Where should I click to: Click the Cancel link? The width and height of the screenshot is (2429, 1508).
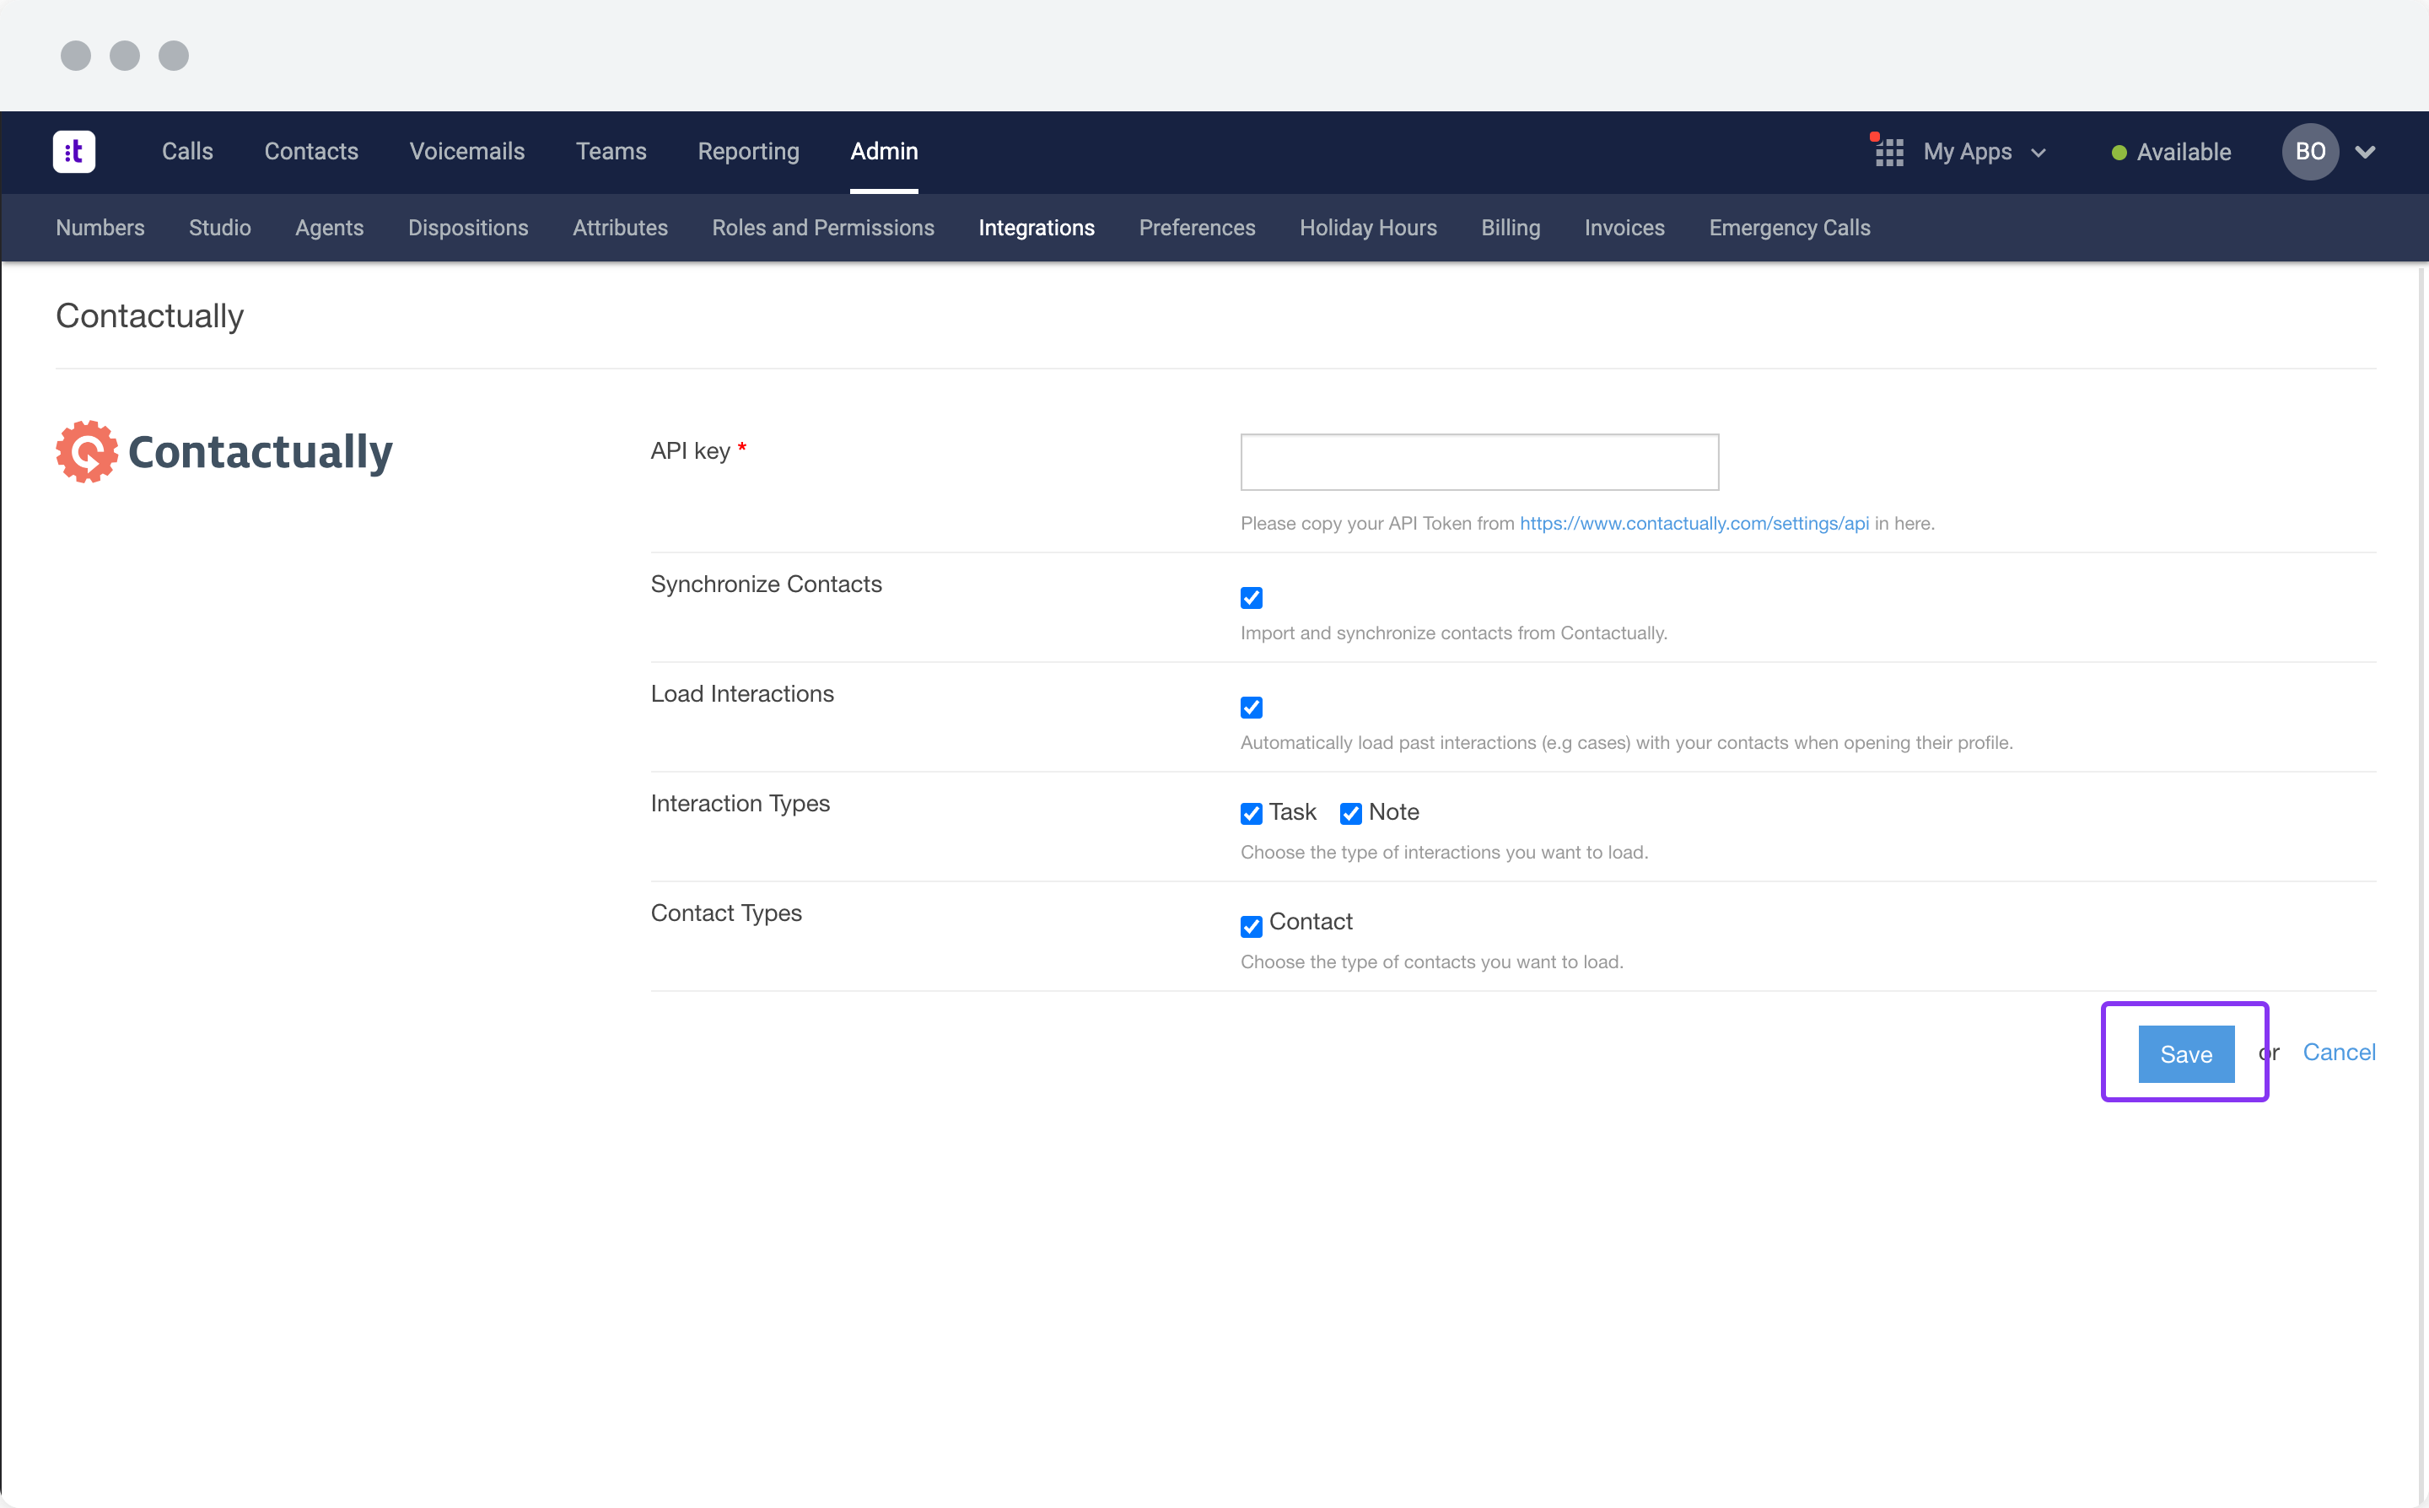coord(2338,1053)
